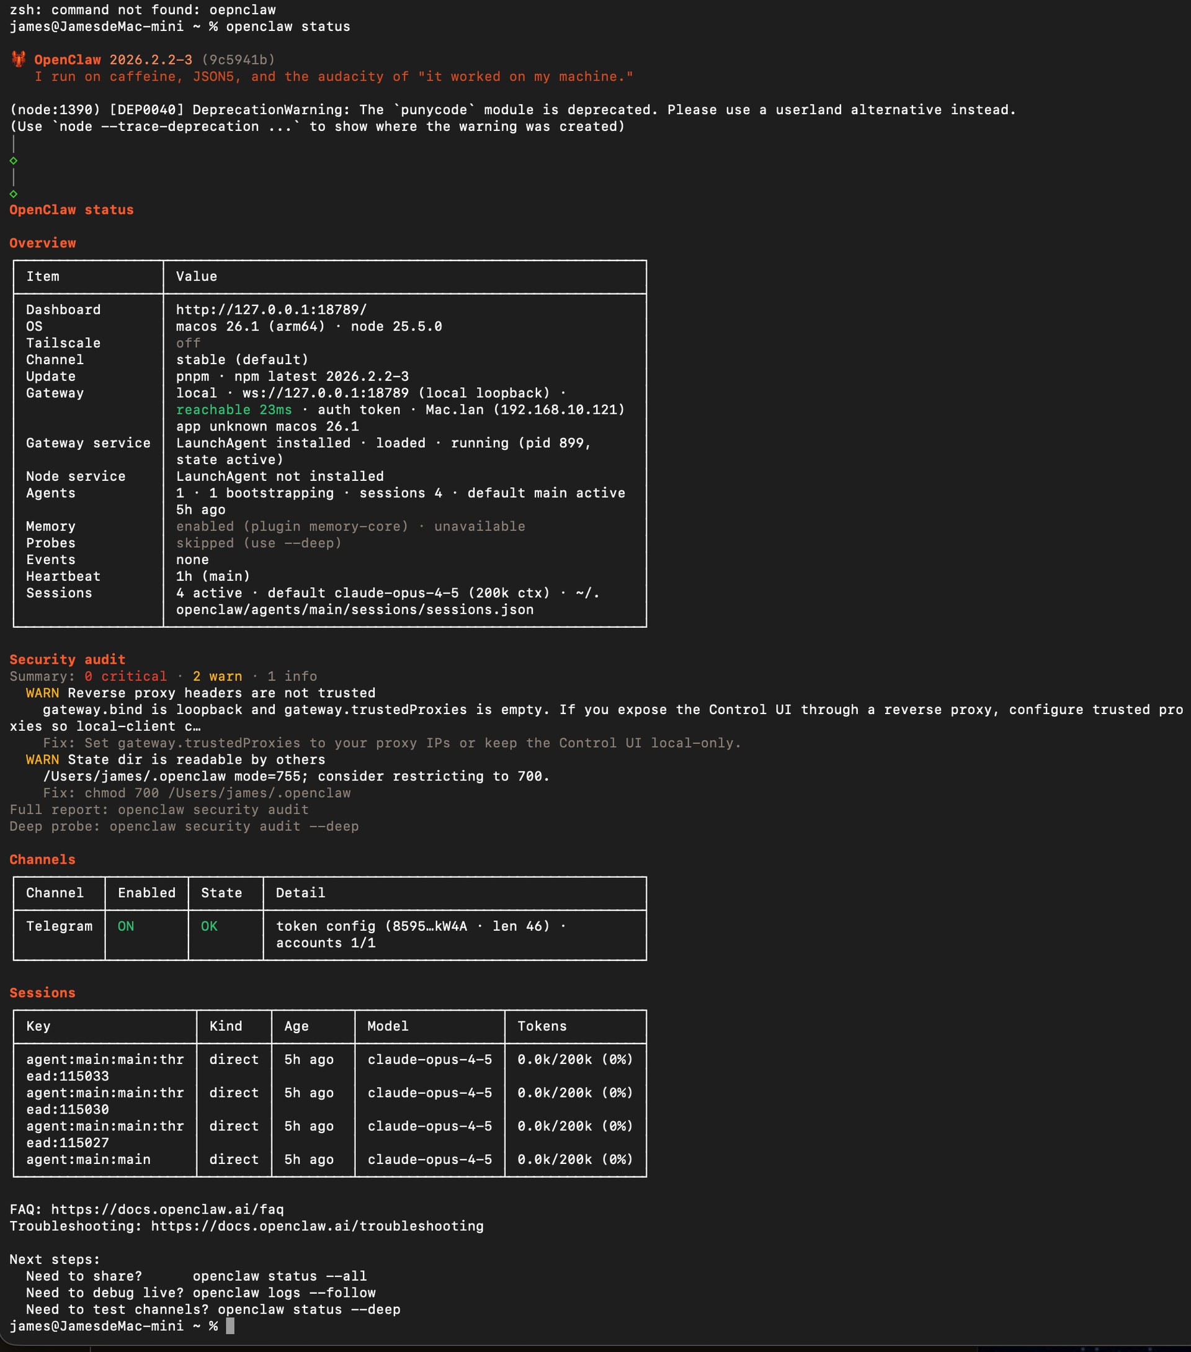This screenshot has width=1191, height=1352.
Task: Click the Overview section heading
Action: (42, 243)
